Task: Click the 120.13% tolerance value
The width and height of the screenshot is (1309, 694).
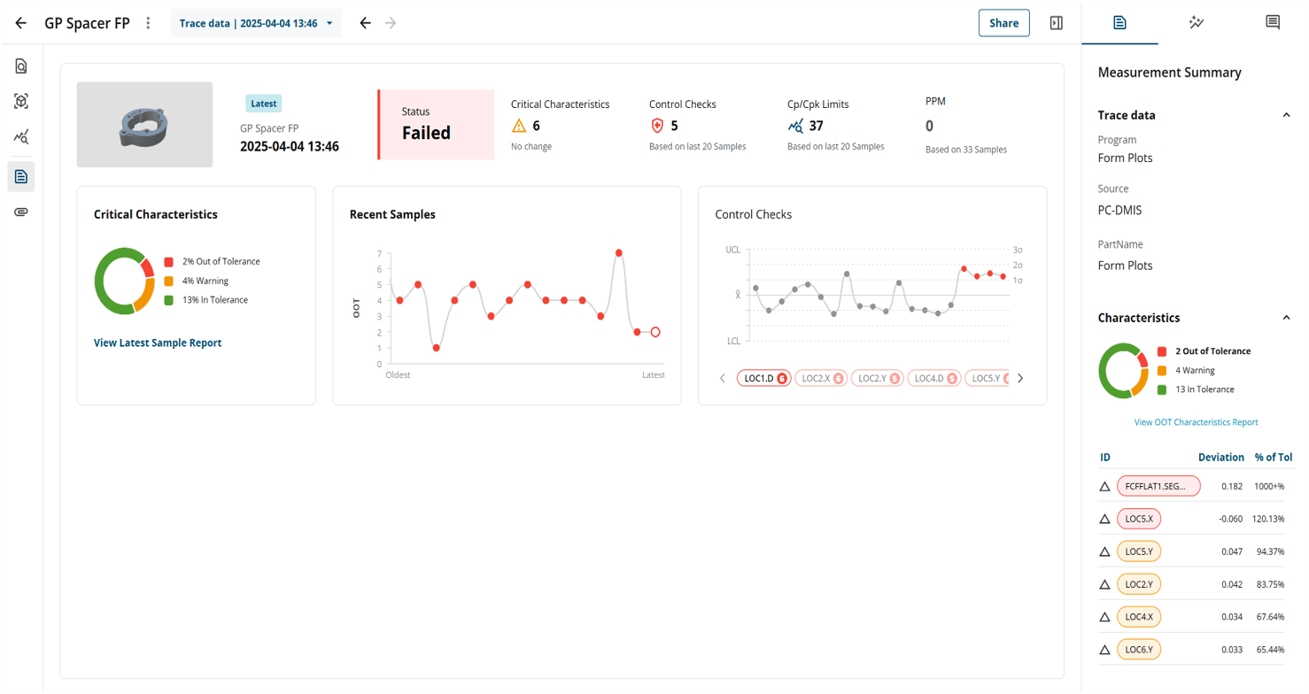Action: point(1268,520)
